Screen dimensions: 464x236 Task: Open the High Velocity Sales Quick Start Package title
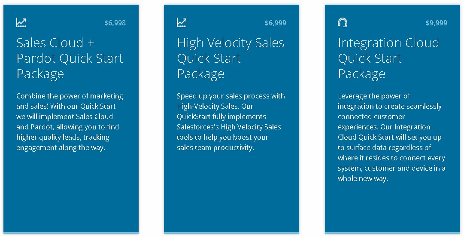click(231, 58)
